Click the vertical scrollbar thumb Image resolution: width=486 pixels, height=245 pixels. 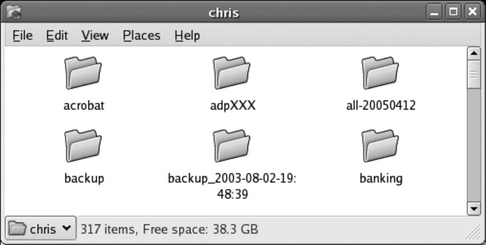coord(474,75)
